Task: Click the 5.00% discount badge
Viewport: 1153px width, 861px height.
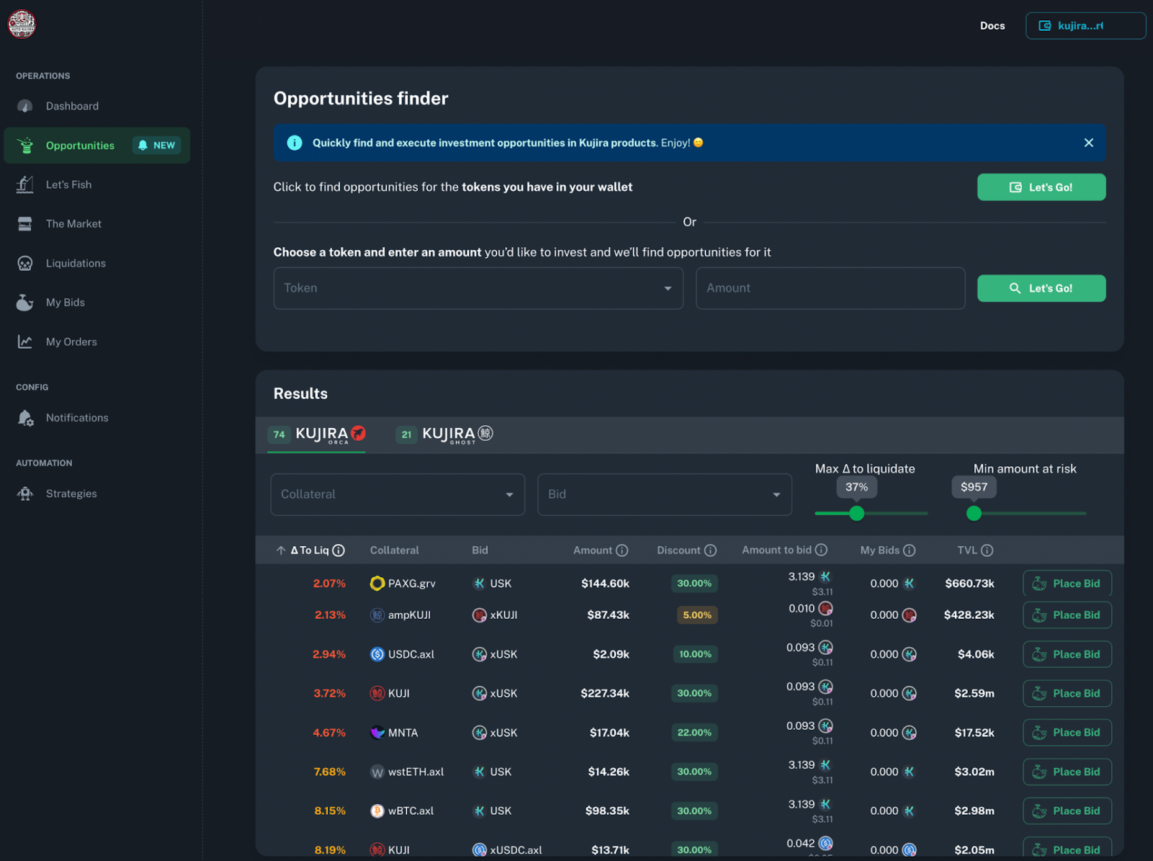Action: 697,615
